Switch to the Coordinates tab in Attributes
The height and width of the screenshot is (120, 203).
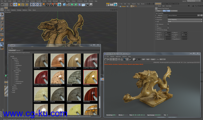point(174,11)
